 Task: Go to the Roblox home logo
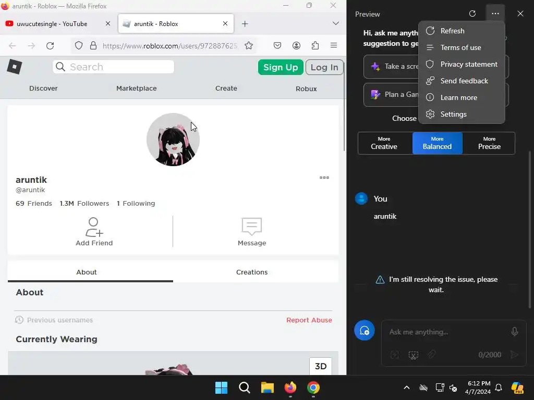point(14,67)
